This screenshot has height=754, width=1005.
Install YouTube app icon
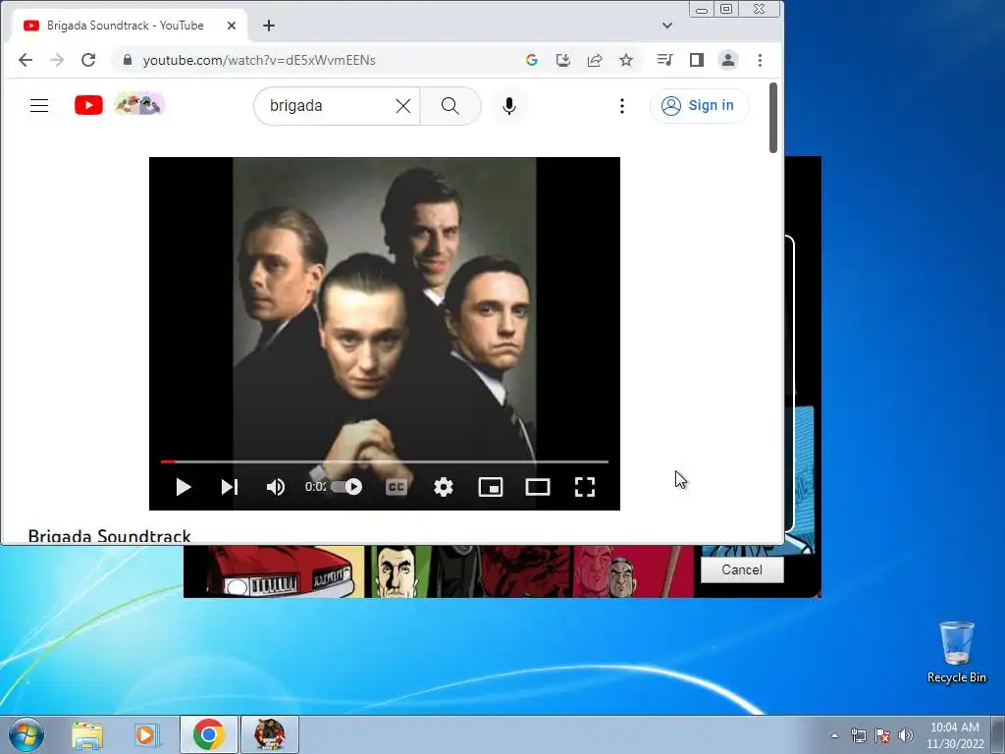[x=562, y=60]
